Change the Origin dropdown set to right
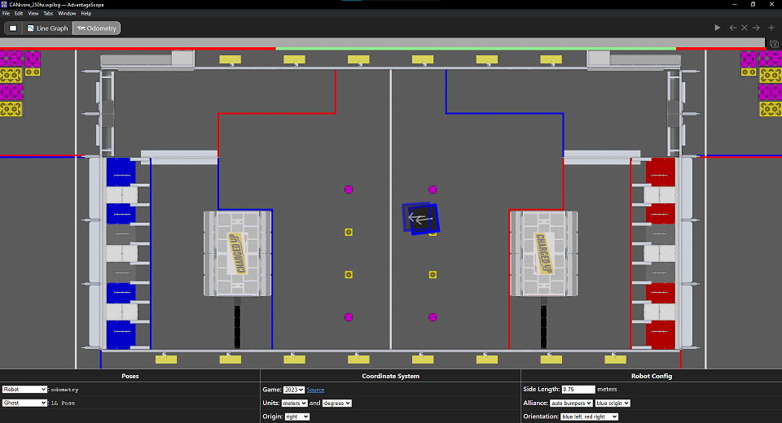Image resolution: width=782 pixels, height=423 pixels. [x=297, y=416]
